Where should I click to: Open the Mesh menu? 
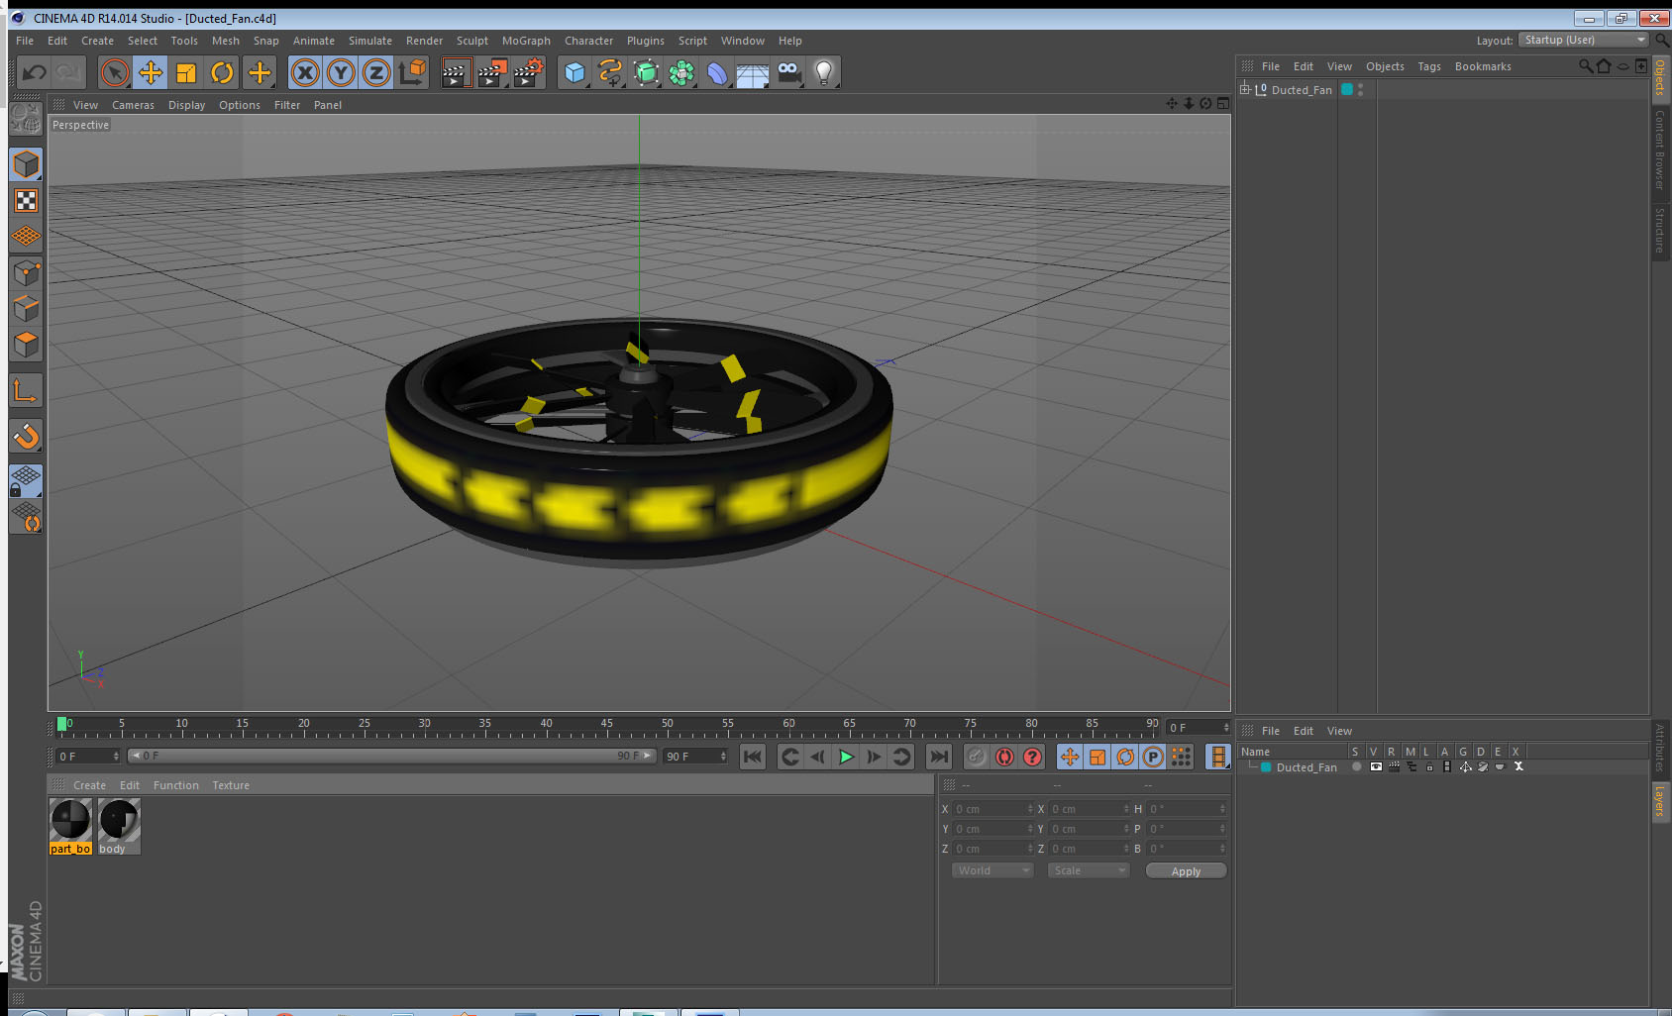[x=226, y=41]
